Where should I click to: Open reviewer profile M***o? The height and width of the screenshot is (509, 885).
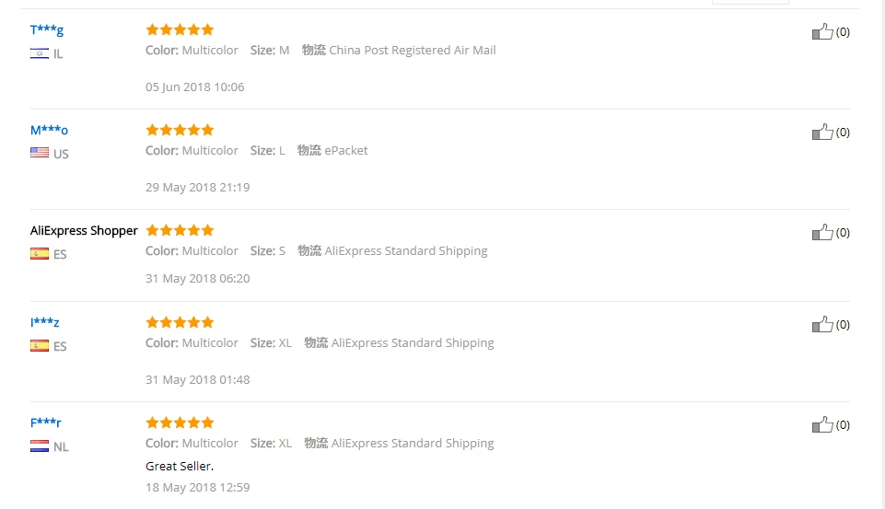coord(49,131)
